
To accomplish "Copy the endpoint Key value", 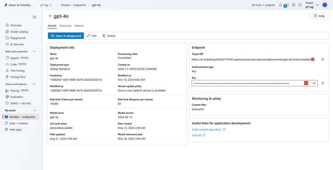I will click(323, 83).
